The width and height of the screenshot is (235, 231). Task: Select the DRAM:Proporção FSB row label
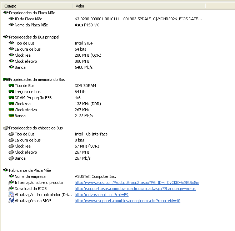33,98
